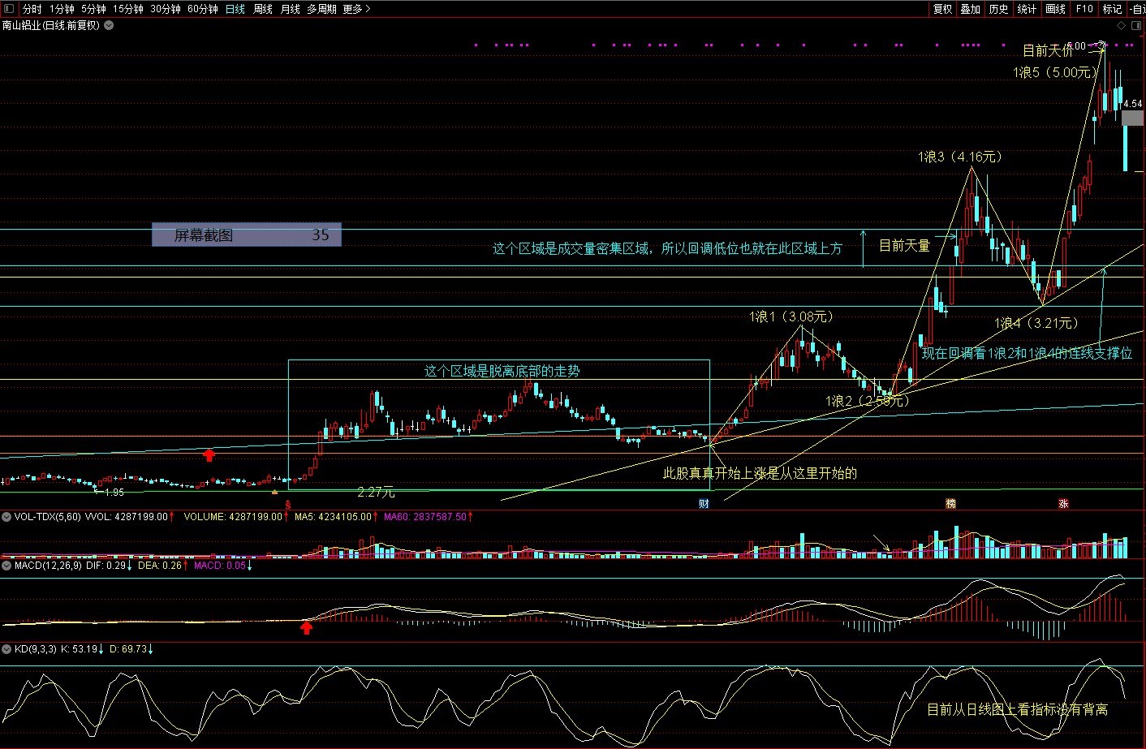
Task: Click the 4.54 current price label
Action: [1133, 104]
